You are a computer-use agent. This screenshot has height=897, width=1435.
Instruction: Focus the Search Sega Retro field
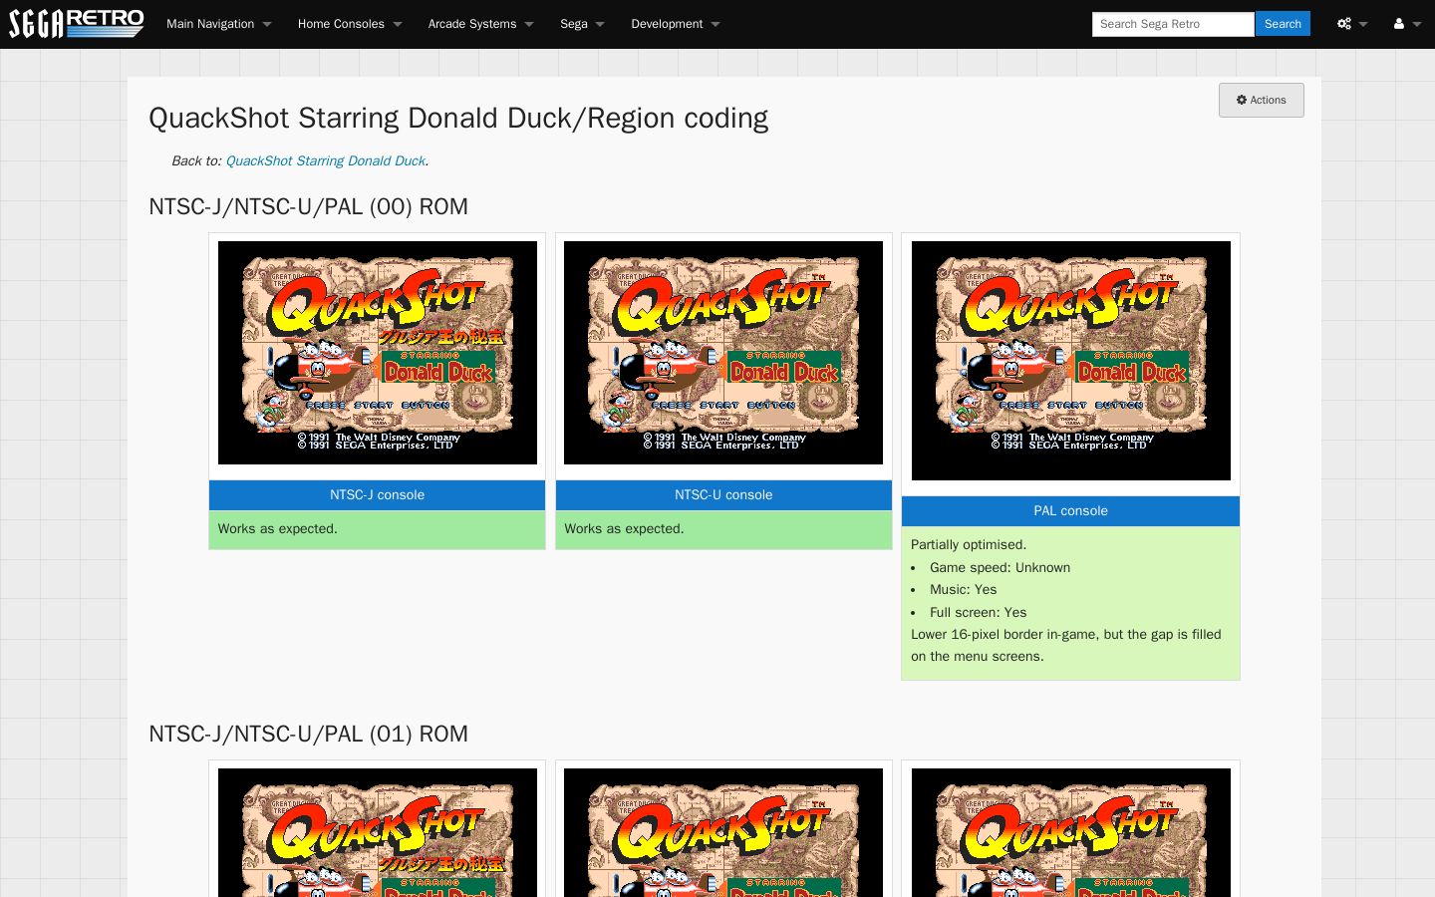pyautogui.click(x=1173, y=24)
